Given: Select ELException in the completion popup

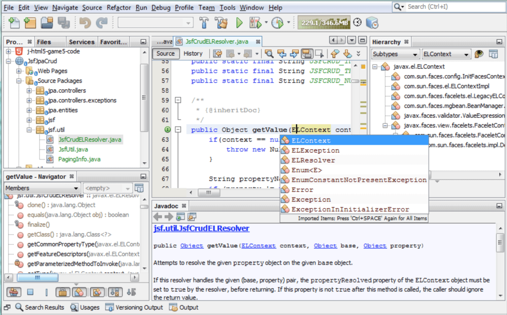Looking at the screenshot, I should tap(315, 150).
